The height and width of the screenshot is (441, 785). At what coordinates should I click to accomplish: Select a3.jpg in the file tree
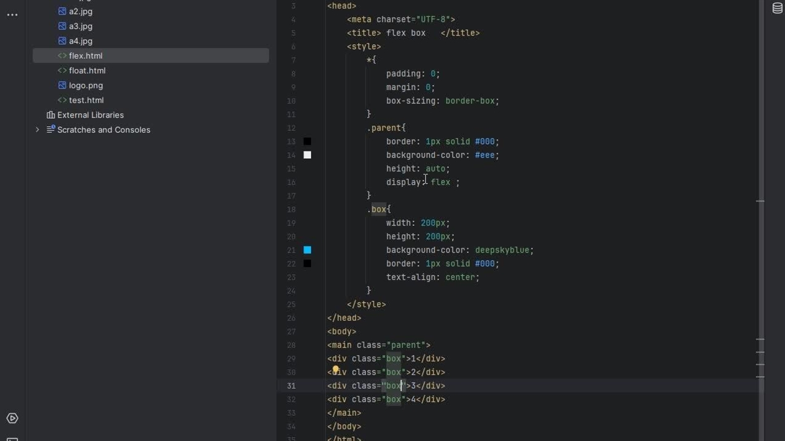point(80,26)
